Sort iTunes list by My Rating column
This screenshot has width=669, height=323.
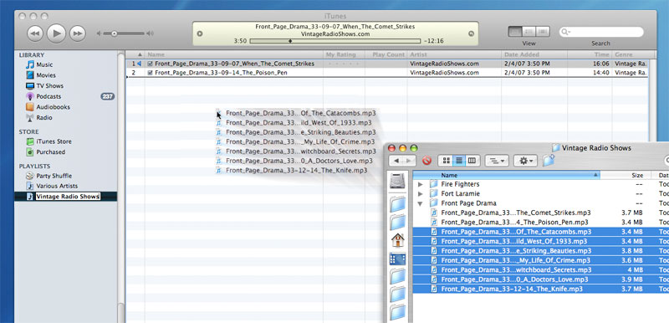tap(344, 54)
